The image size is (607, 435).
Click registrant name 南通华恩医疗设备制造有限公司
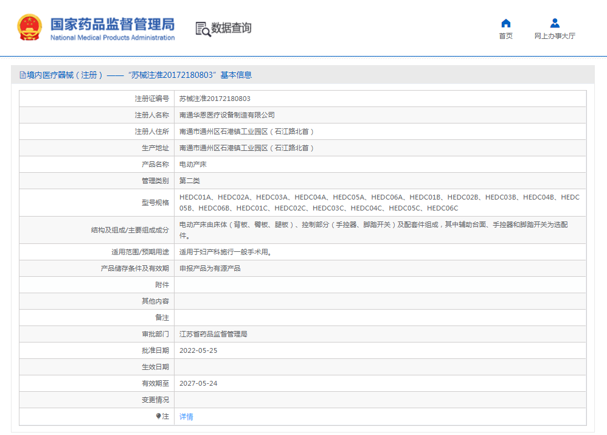click(x=227, y=115)
